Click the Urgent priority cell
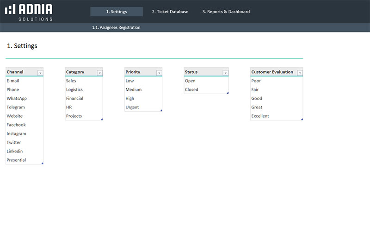Viewport: 370px width, 241px height. tap(132, 107)
